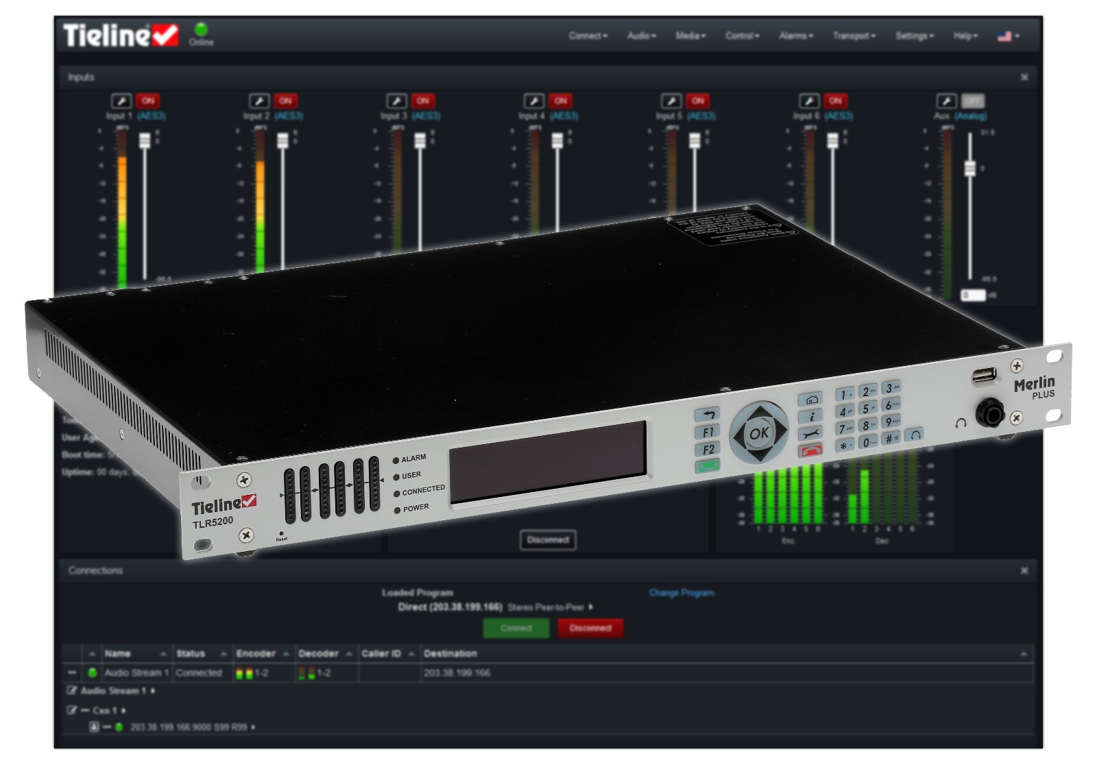Open Input 2 settings wrench icon
This screenshot has height=767, width=1097.
point(259,101)
